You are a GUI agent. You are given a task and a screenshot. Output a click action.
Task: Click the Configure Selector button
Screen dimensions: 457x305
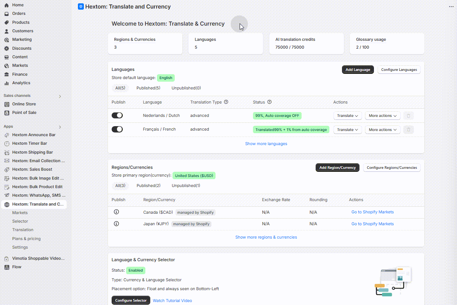coord(131,300)
